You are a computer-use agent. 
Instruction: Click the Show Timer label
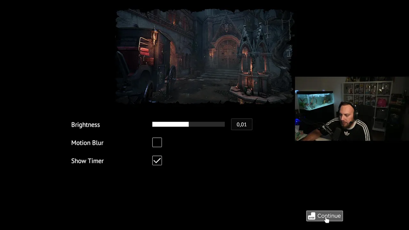point(87,161)
